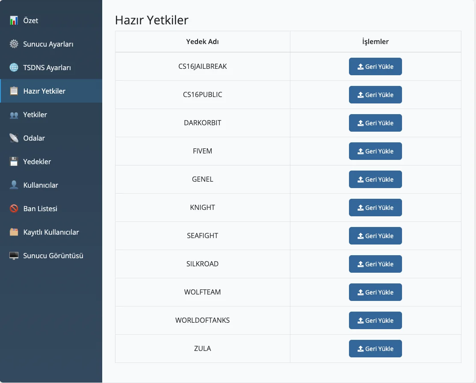This screenshot has width=476, height=383.
Task: Click the Kullanıcılar person icon
Action: (14, 185)
